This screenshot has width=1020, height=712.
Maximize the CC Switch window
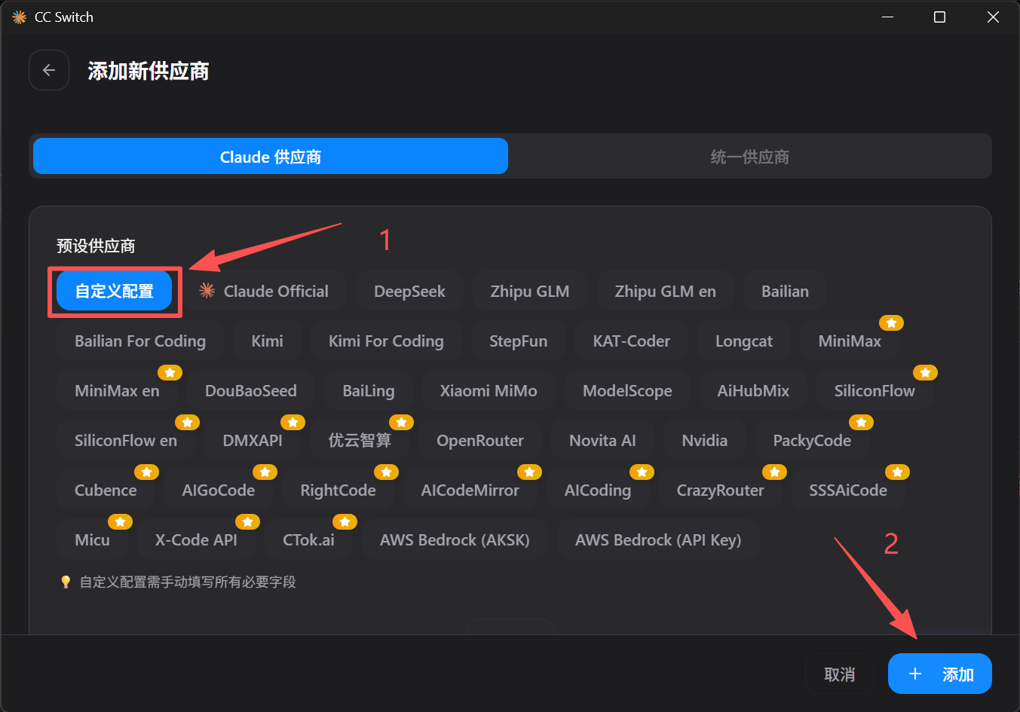939,17
